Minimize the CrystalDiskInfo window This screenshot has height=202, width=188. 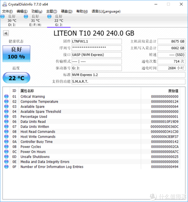click(x=156, y=4)
